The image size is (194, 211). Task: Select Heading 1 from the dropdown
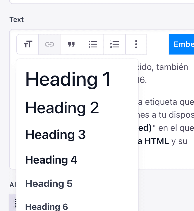tap(68, 79)
